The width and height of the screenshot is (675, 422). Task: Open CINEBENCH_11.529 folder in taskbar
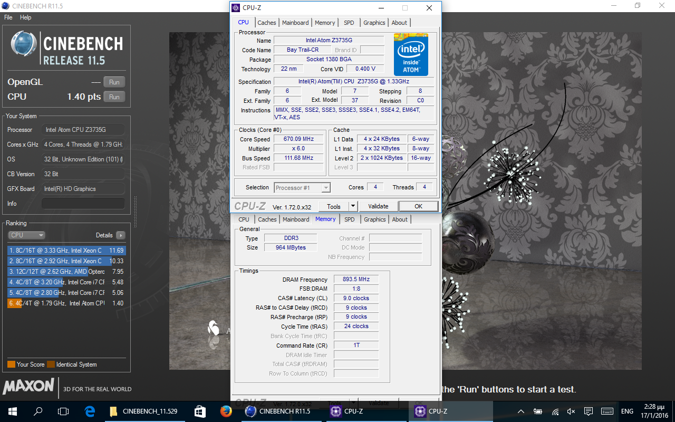point(144,411)
